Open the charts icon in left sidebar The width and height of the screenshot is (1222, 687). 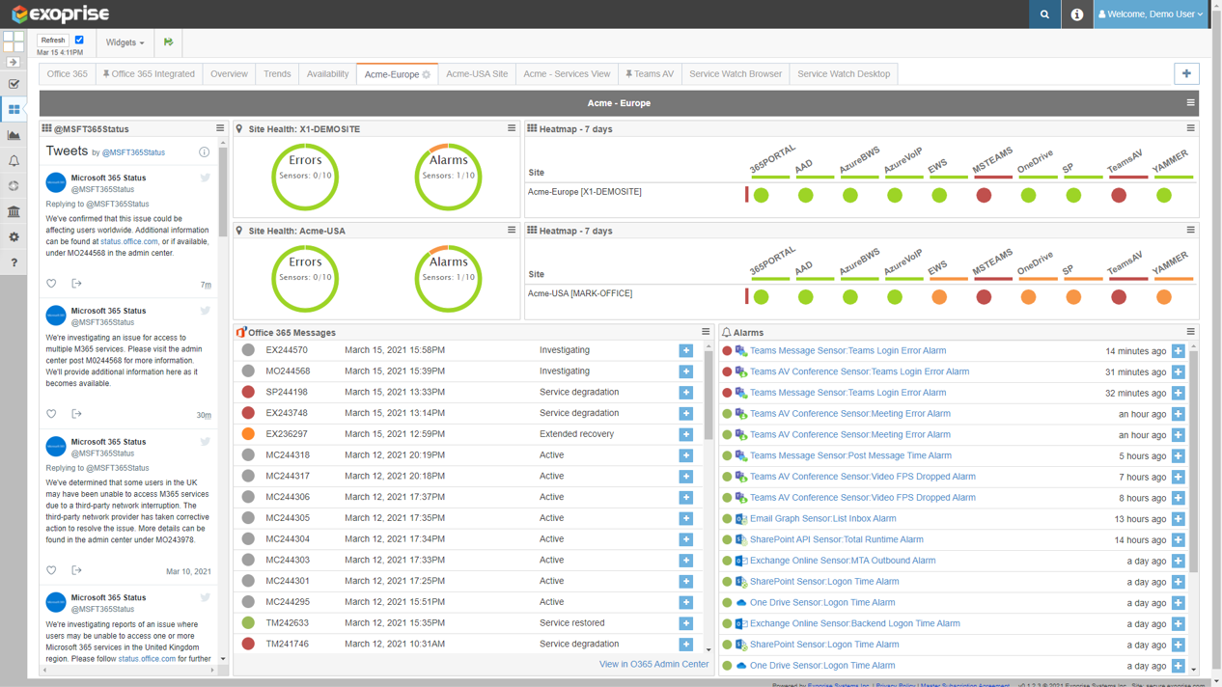(14, 135)
